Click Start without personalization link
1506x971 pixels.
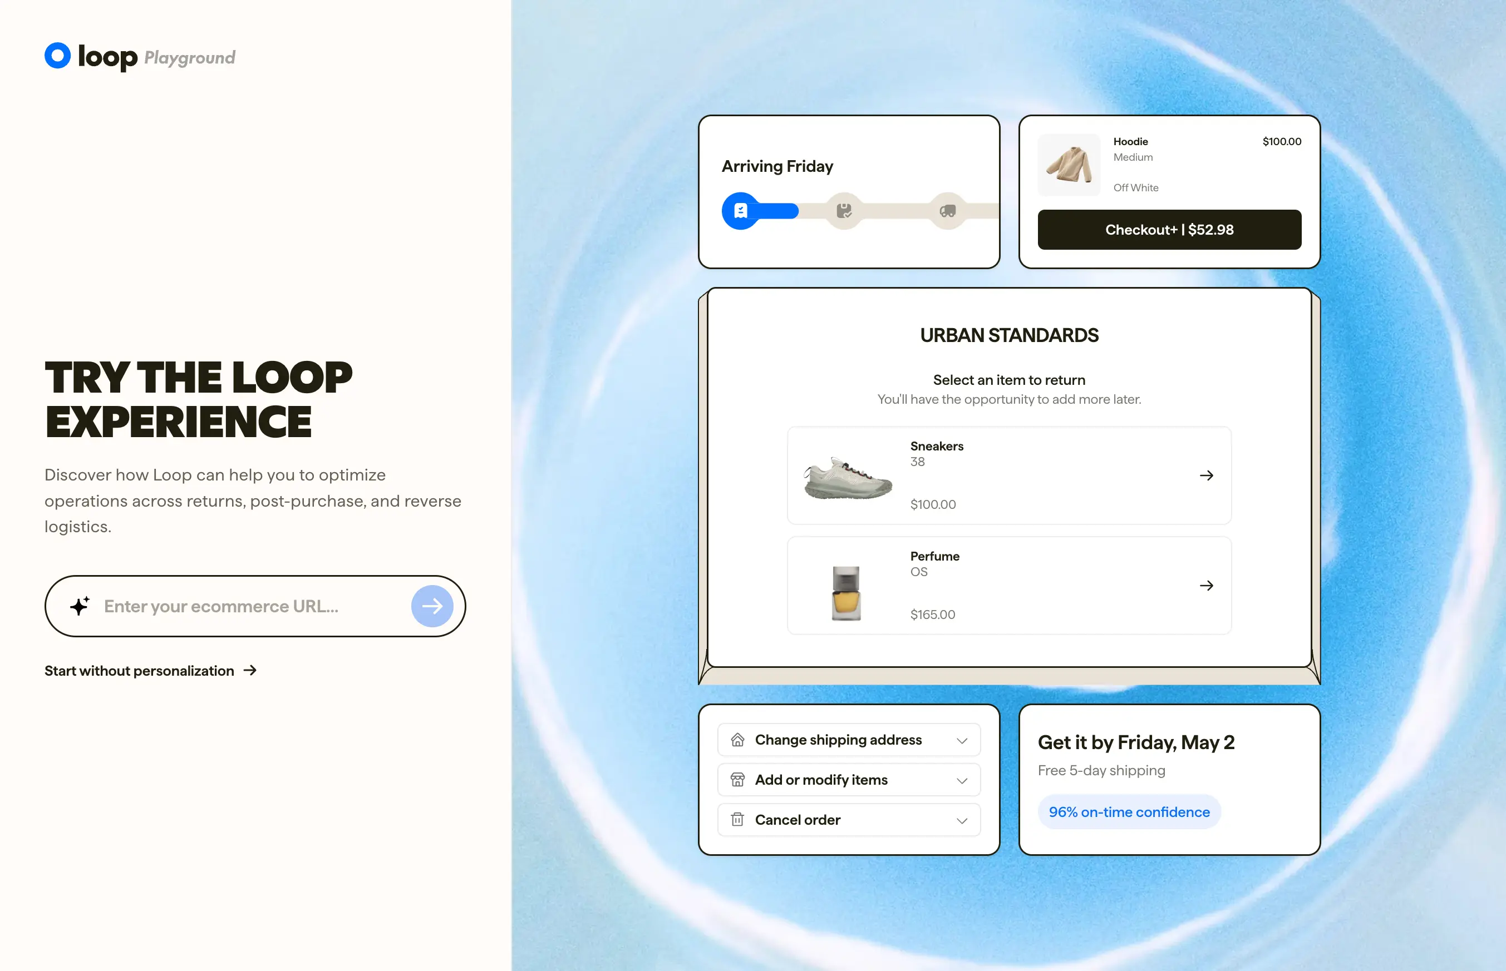click(151, 670)
